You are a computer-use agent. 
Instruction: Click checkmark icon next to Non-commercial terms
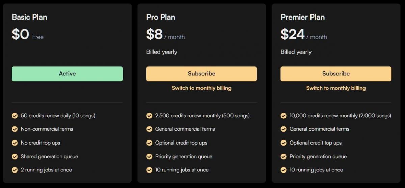click(15, 129)
